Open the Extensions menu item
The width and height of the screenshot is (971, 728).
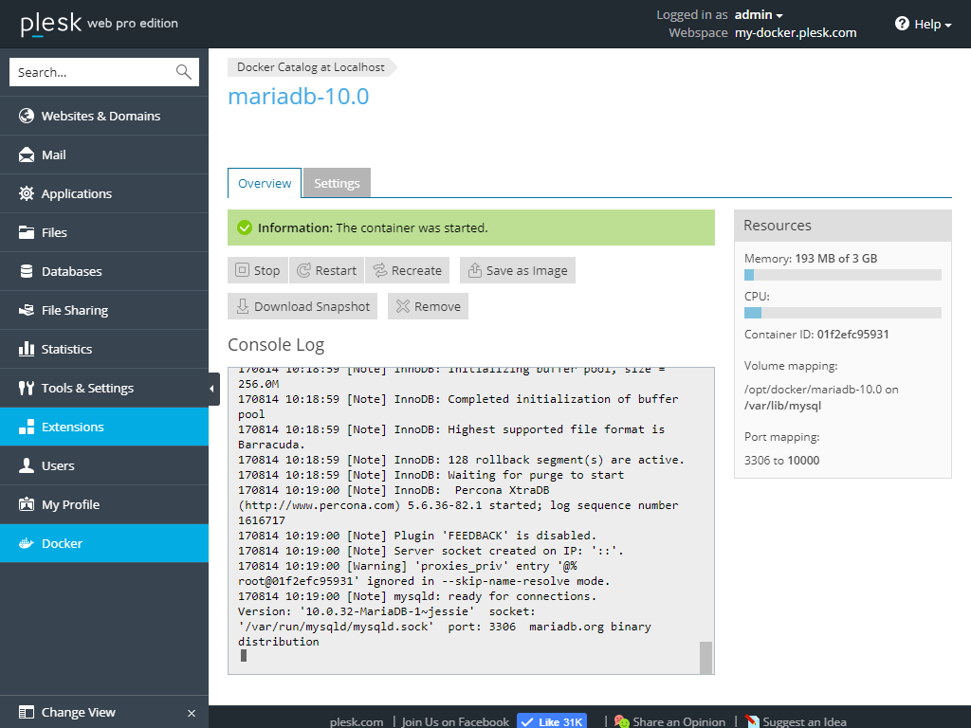pyautogui.click(x=104, y=427)
